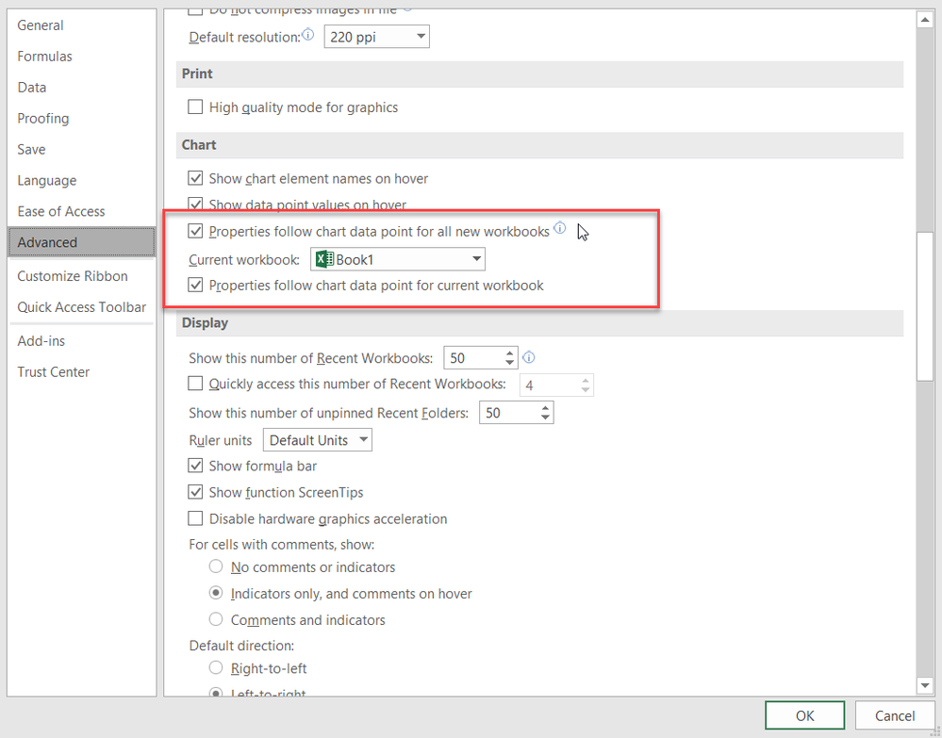This screenshot has height=738, width=942.
Task: Decrease the Recent Workbooks number with down arrow
Action: [x=509, y=363]
